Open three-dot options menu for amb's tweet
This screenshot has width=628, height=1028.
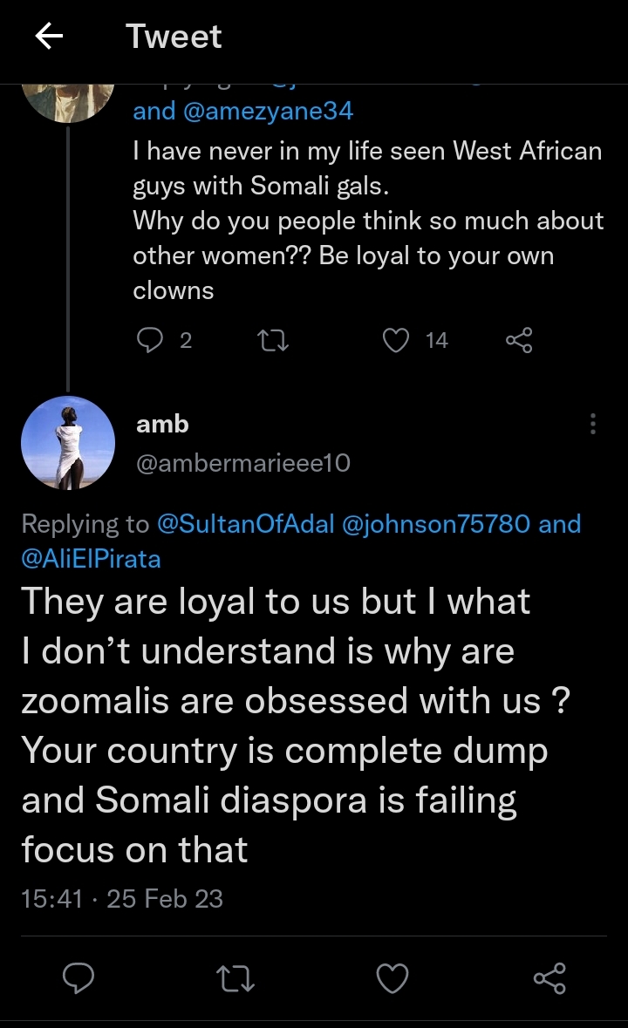[593, 424]
